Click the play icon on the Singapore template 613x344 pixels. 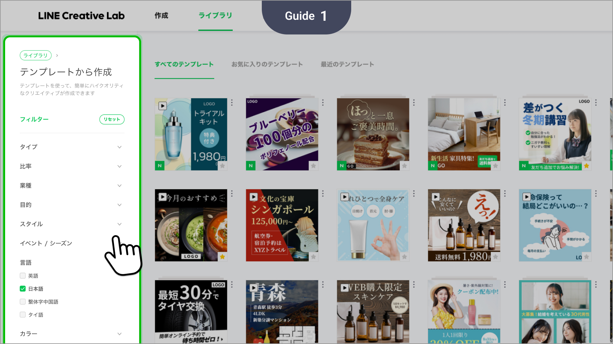pyautogui.click(x=254, y=197)
